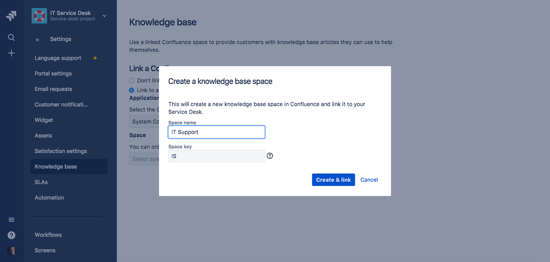Click the plus create icon
This screenshot has width=550, height=262.
coord(11,53)
